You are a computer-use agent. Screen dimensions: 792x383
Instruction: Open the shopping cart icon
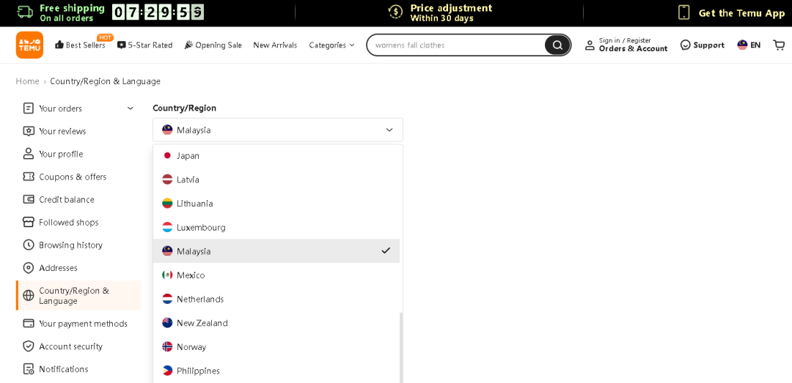tap(779, 45)
